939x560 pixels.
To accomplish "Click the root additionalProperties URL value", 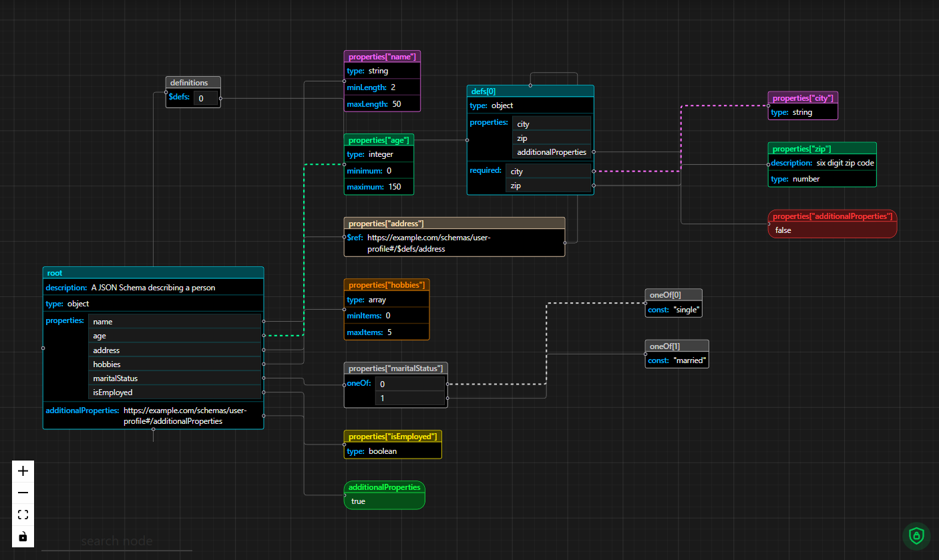I will [x=184, y=416].
